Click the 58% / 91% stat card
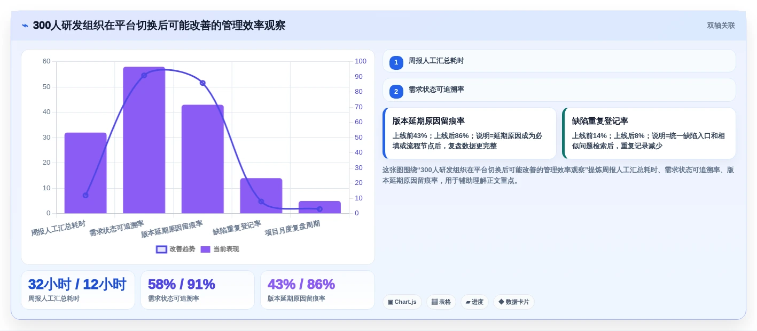Screen dimensions: 757x331 [x=198, y=290]
